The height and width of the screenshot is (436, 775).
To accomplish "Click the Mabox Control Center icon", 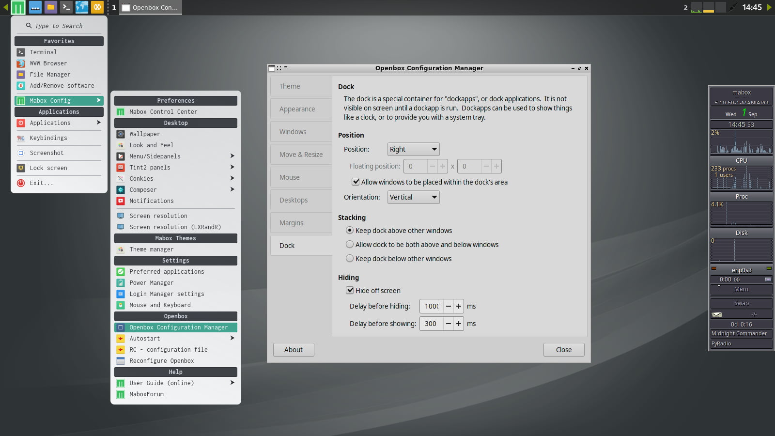I will [x=121, y=112].
